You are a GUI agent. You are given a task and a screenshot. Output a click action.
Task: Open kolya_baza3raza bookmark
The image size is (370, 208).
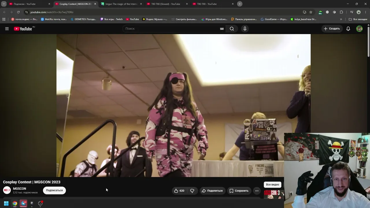pyautogui.click(x=304, y=19)
